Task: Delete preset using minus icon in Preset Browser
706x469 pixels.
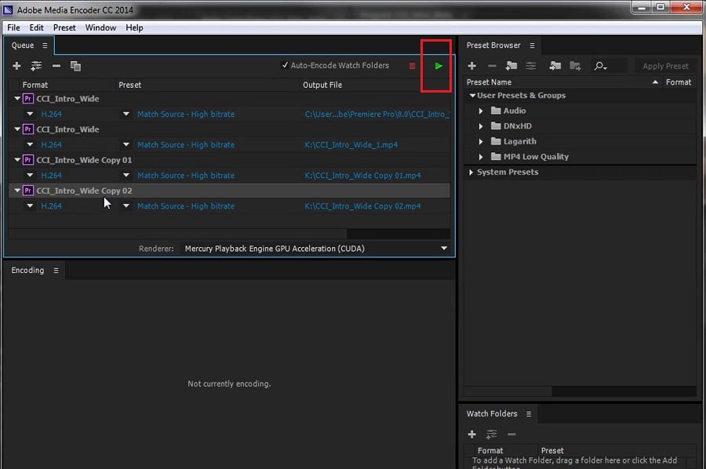Action: [x=492, y=66]
